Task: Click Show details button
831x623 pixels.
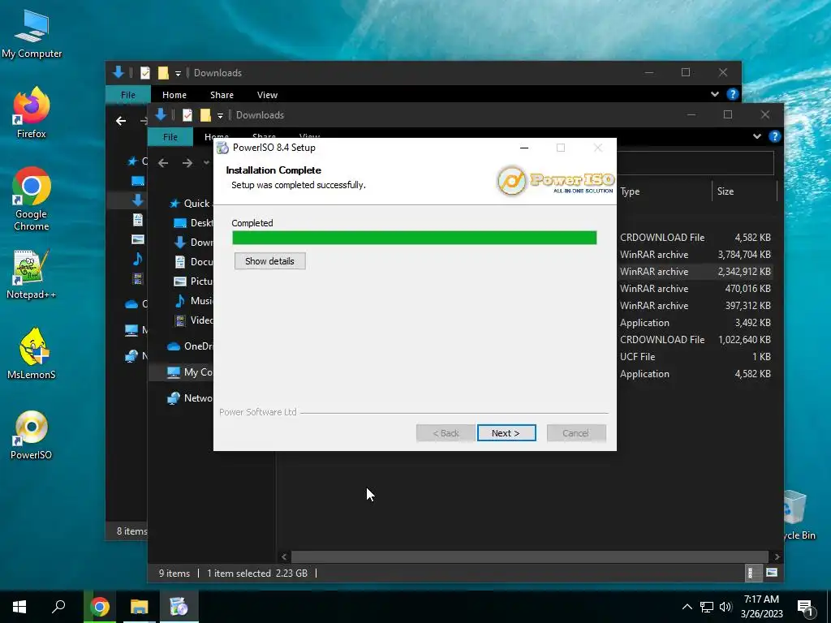Action: (269, 260)
